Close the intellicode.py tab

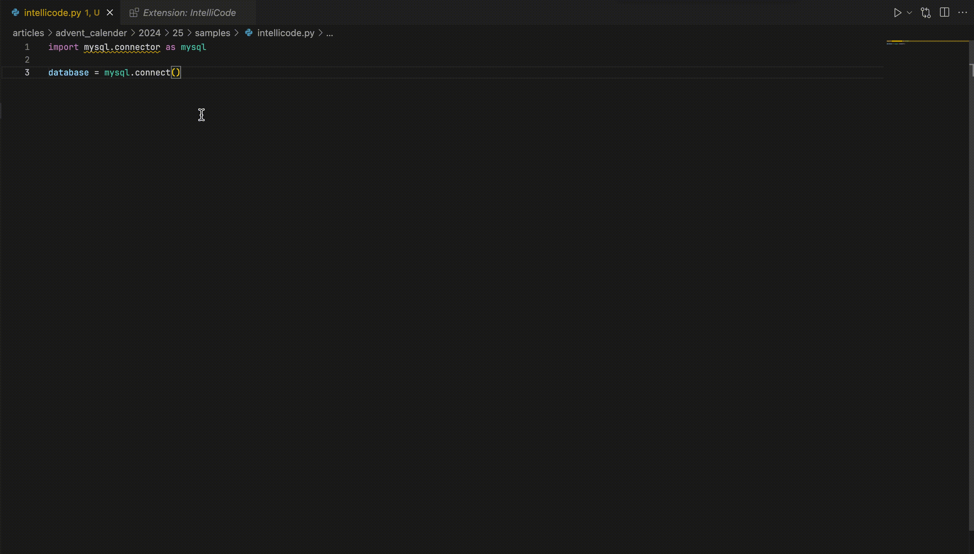tap(110, 12)
